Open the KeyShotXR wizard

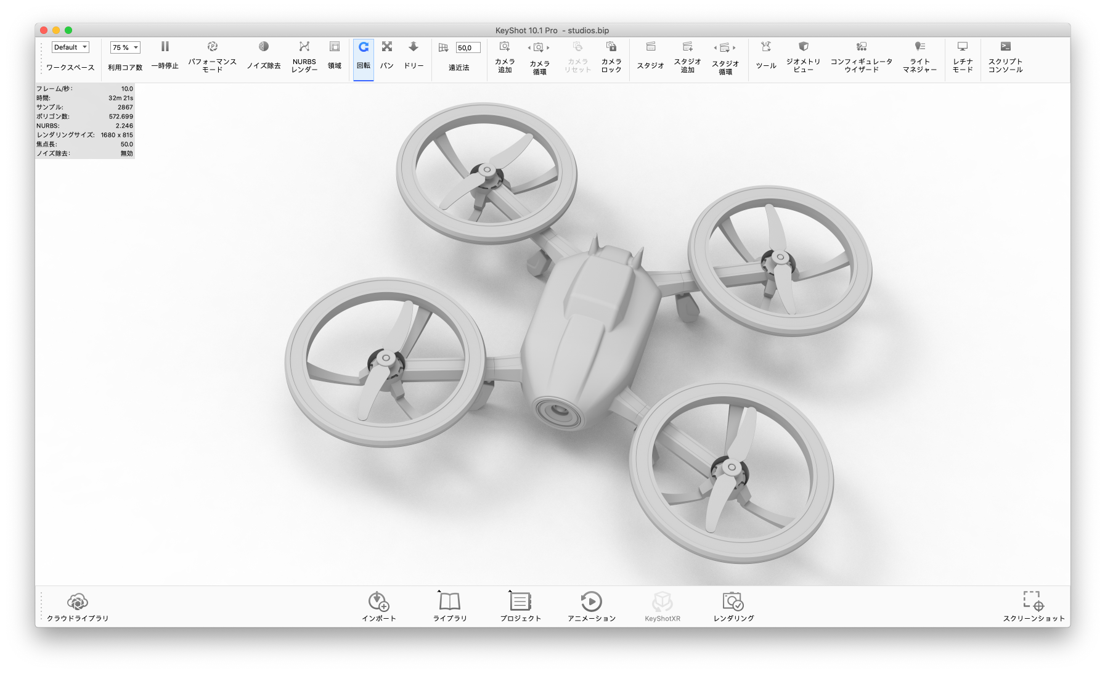click(x=663, y=606)
